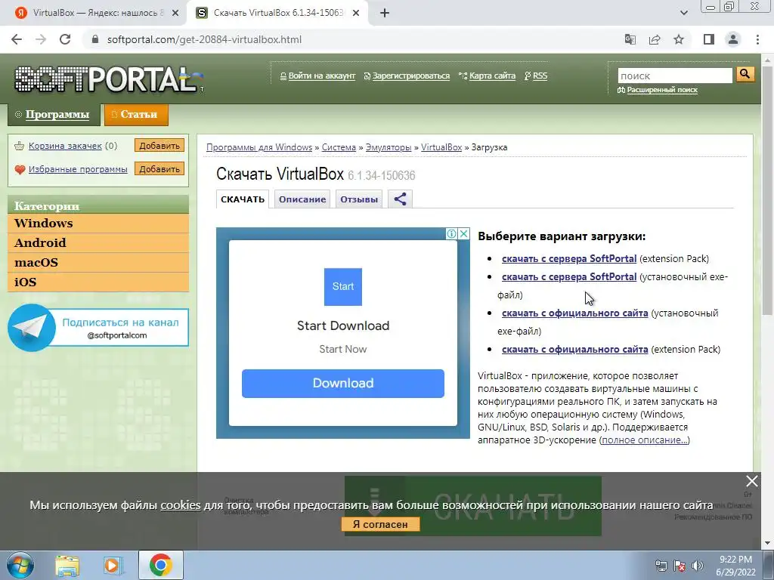The image size is (774, 580).
Task: Click Telegram Подписаться на канал banner
Action: pos(98,328)
